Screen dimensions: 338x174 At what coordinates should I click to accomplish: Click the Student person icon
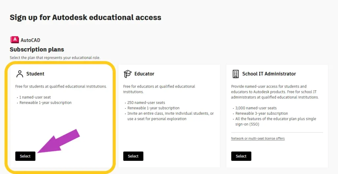click(x=20, y=74)
